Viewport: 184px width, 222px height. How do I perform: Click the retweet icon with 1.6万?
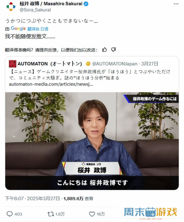51,214
